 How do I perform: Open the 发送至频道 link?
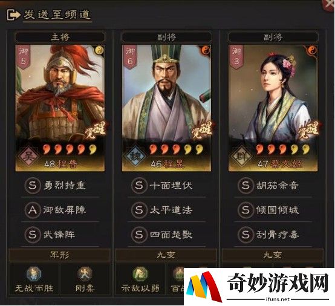(x=57, y=15)
